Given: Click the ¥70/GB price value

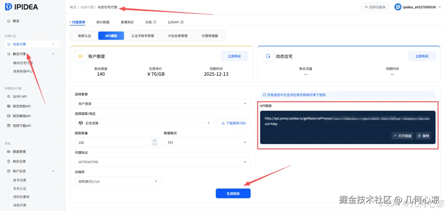Looking at the screenshot, I should click(x=156, y=74).
